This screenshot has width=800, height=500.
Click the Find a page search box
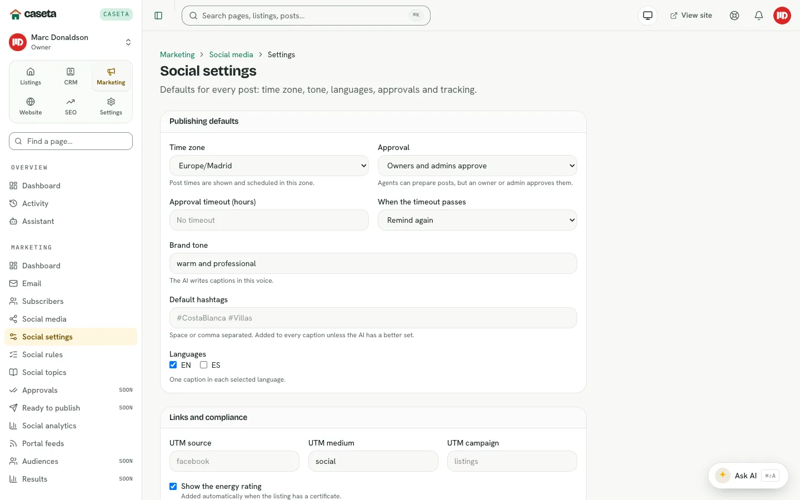pos(71,141)
